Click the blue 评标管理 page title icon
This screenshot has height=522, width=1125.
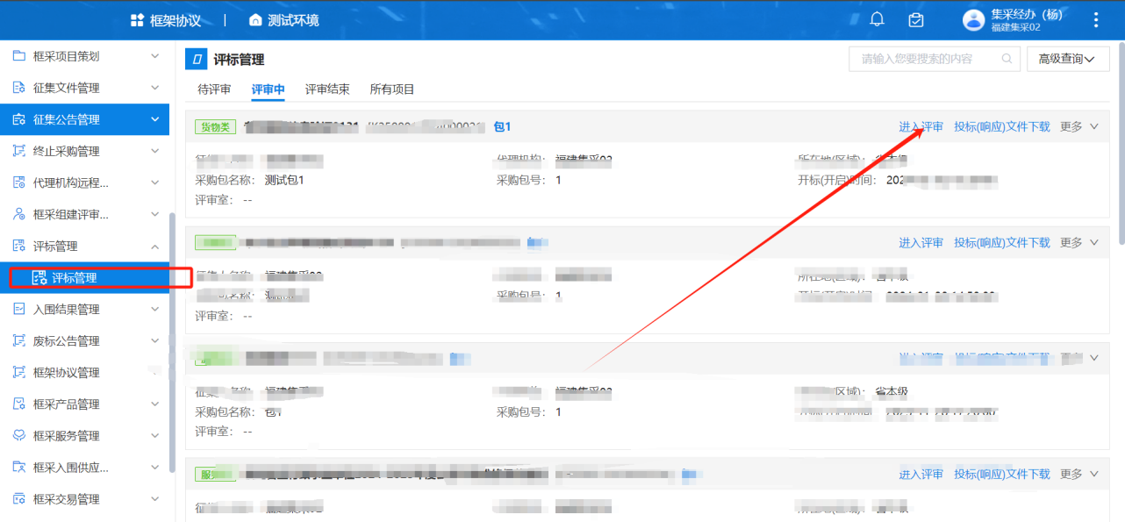[197, 60]
